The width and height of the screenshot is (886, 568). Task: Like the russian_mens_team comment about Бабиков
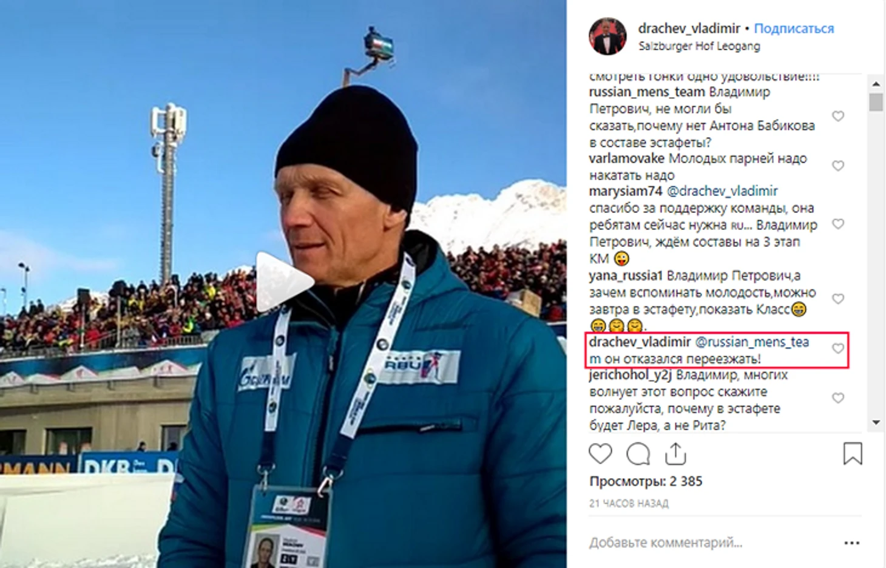[x=837, y=117]
